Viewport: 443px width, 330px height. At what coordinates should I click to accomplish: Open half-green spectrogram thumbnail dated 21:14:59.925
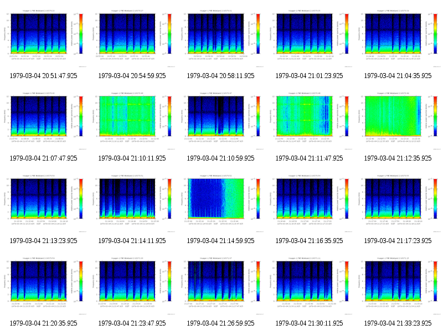pos(220,203)
